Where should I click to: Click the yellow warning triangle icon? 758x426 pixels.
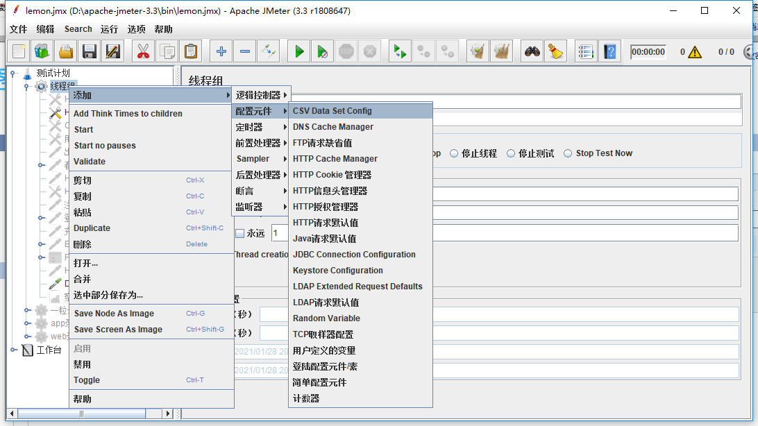pyautogui.click(x=695, y=51)
